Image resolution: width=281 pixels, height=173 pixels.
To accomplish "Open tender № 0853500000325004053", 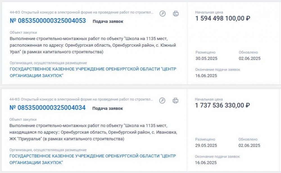I will (48, 21).
